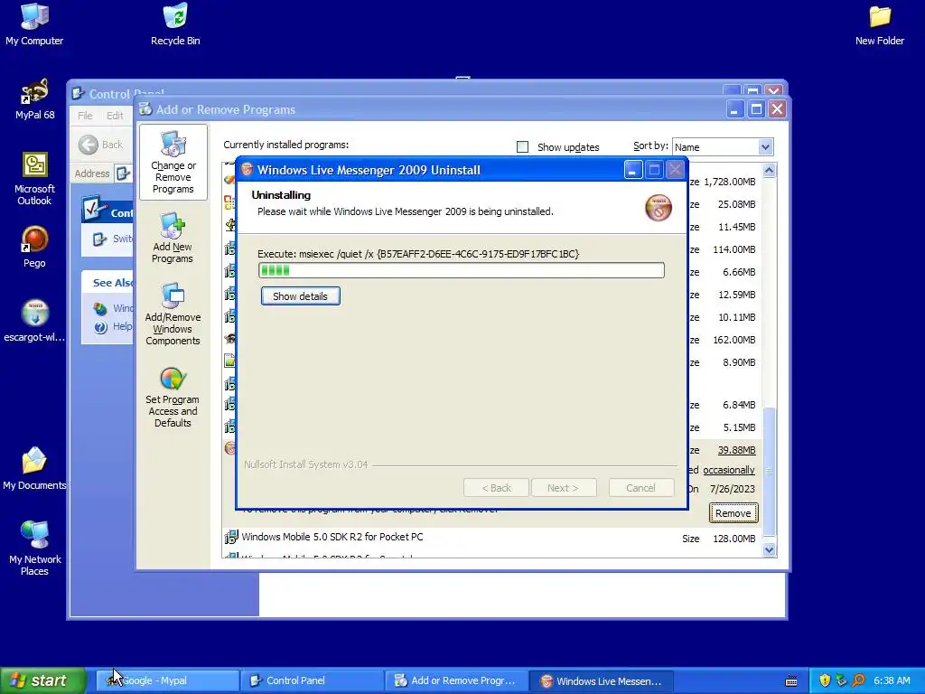This screenshot has width=925, height=694.
Task: Open the File menu in Control Panel
Action: (x=85, y=116)
